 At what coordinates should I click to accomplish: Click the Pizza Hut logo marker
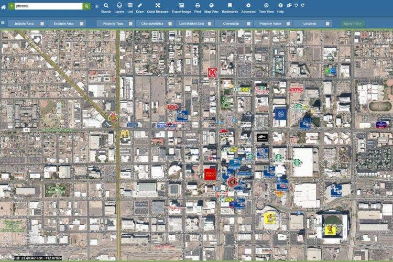tap(224, 133)
